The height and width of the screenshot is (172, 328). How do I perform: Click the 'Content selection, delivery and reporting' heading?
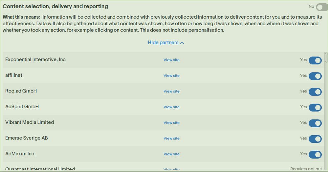pyautogui.click(x=55, y=7)
